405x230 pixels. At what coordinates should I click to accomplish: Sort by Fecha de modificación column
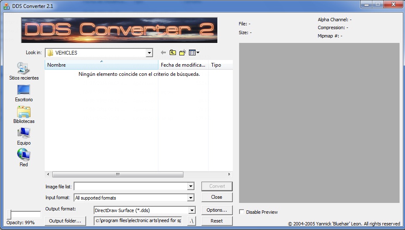click(183, 65)
